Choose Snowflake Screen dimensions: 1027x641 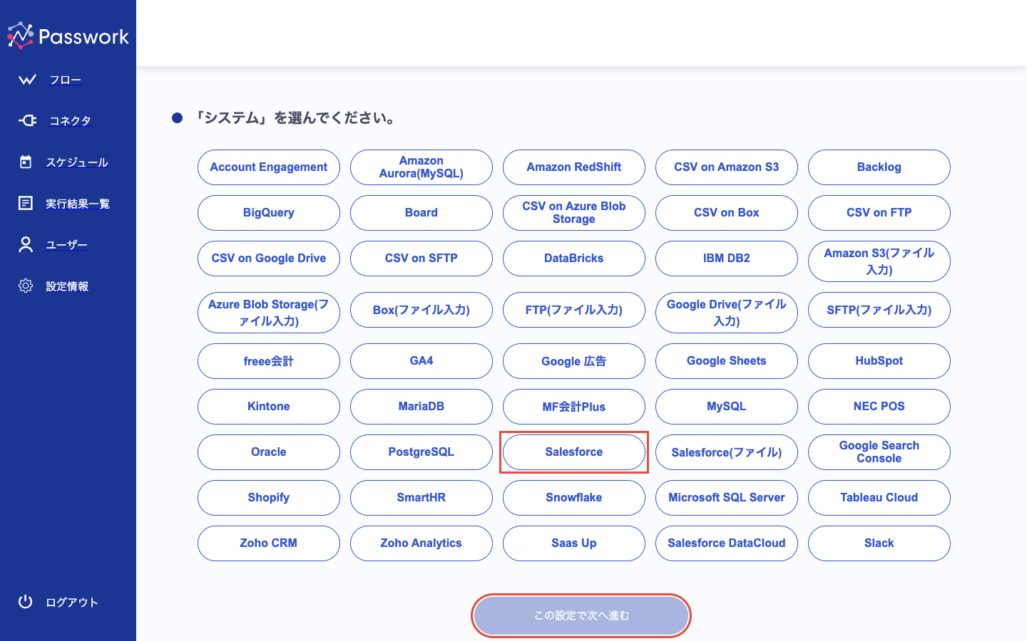coord(574,498)
